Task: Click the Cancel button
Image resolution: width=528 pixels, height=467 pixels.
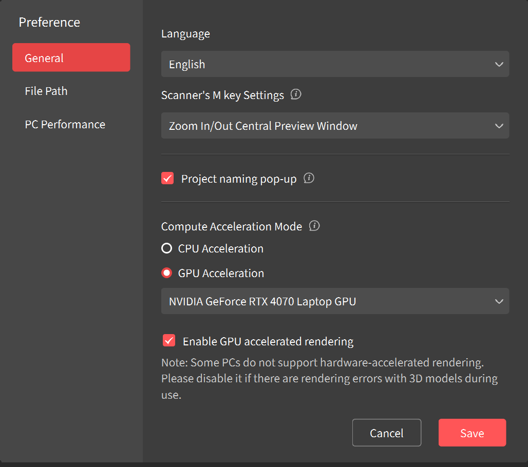Action: (x=386, y=433)
